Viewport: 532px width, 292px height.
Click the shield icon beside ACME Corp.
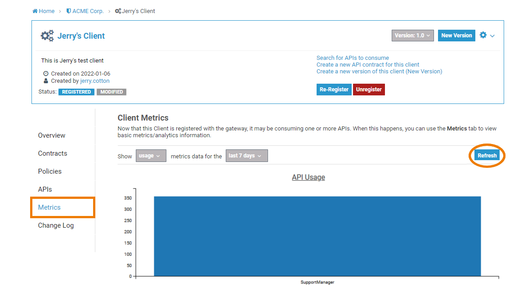click(x=68, y=11)
